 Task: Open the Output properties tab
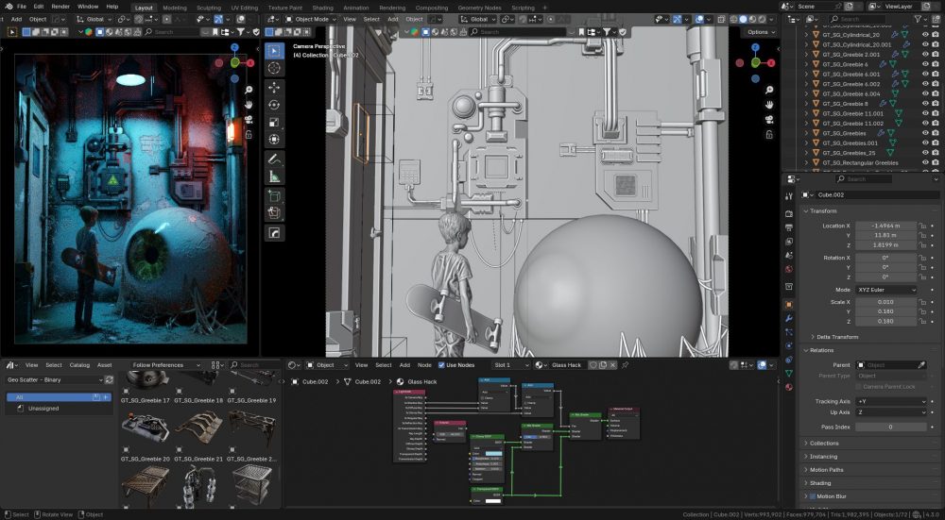pos(789,227)
